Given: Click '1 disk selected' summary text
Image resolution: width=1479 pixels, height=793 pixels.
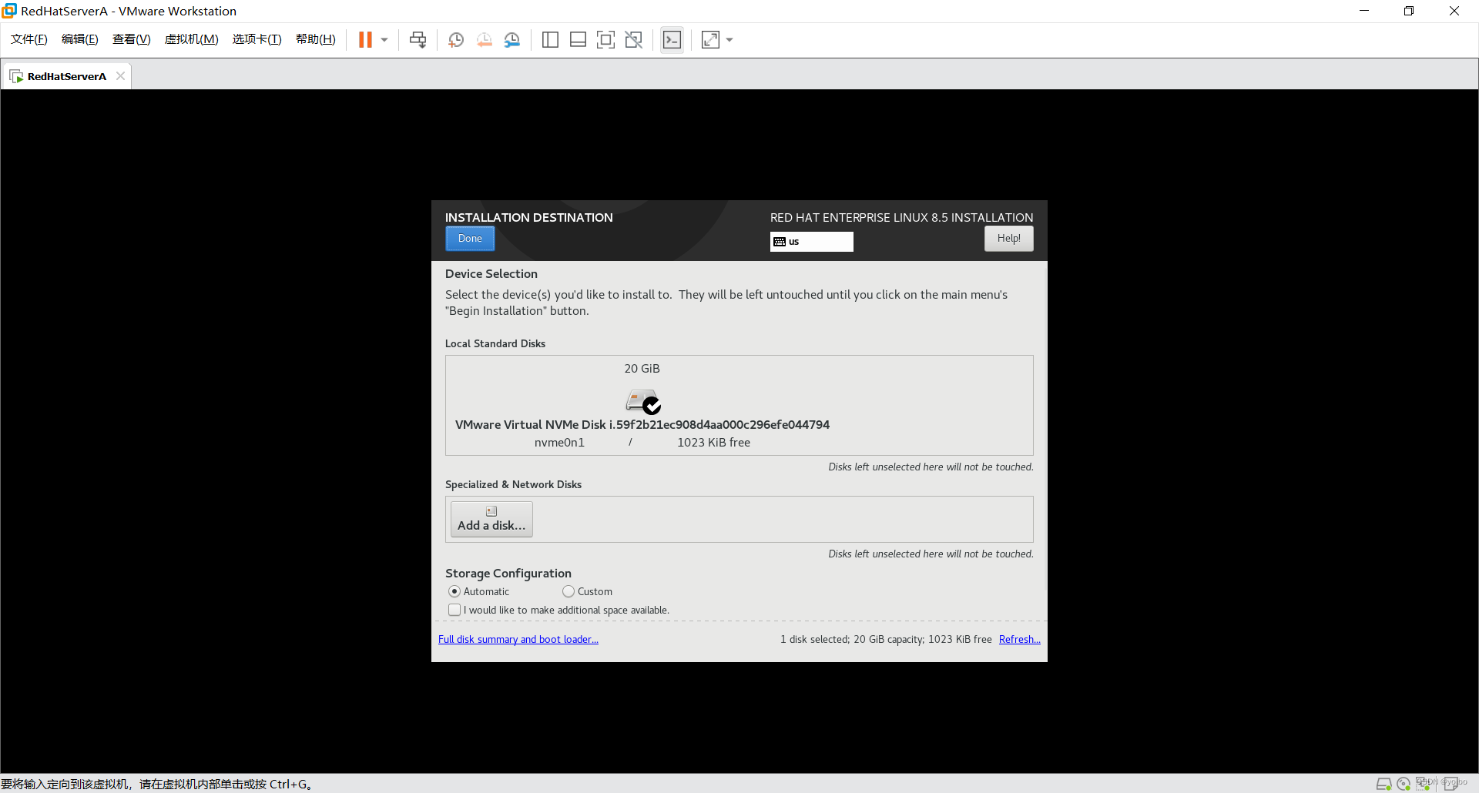Looking at the screenshot, I should point(814,640).
